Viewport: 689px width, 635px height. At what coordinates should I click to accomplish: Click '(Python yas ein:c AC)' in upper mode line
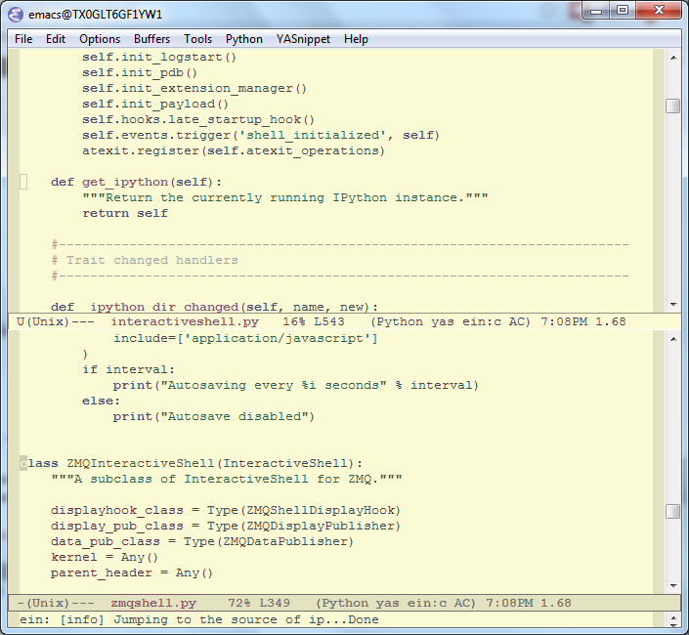(451, 321)
